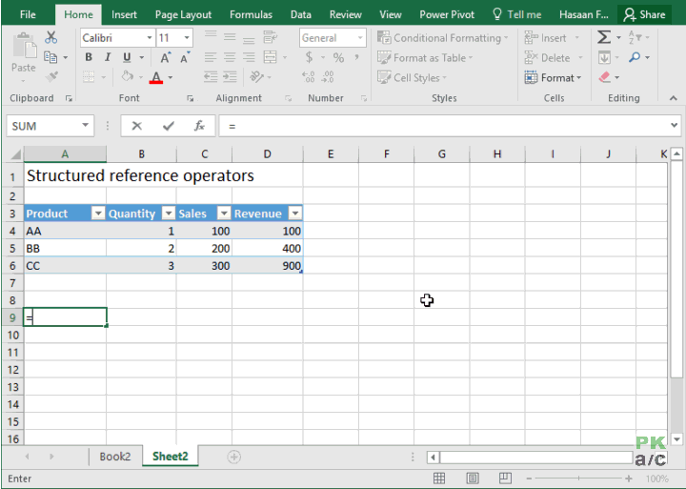Image resolution: width=686 pixels, height=489 pixels.
Task: Click the zoom slider in status bar
Action: coord(579,479)
